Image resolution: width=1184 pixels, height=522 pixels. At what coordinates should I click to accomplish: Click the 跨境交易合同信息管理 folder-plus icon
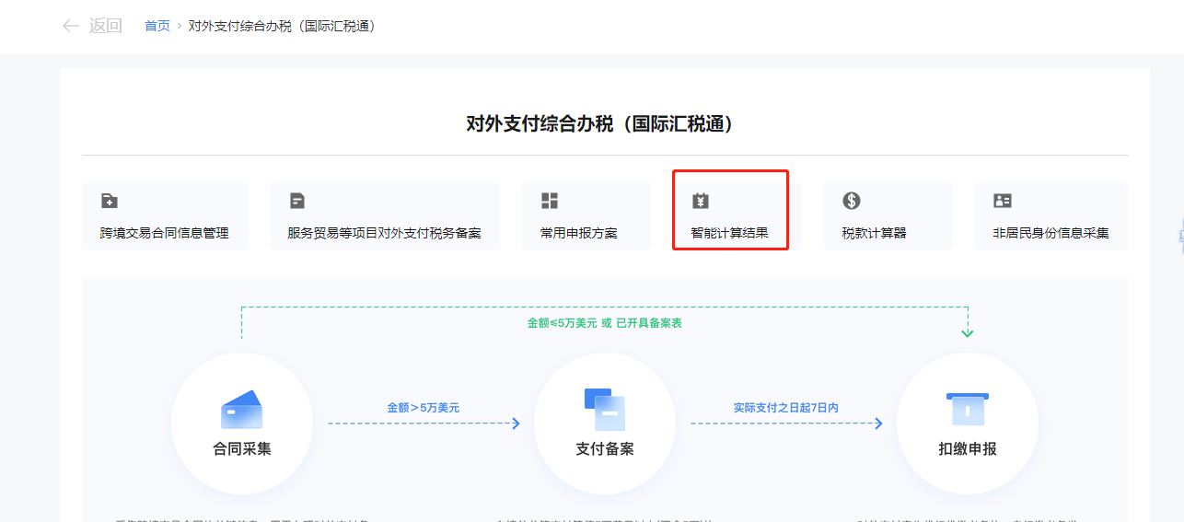click(x=110, y=201)
